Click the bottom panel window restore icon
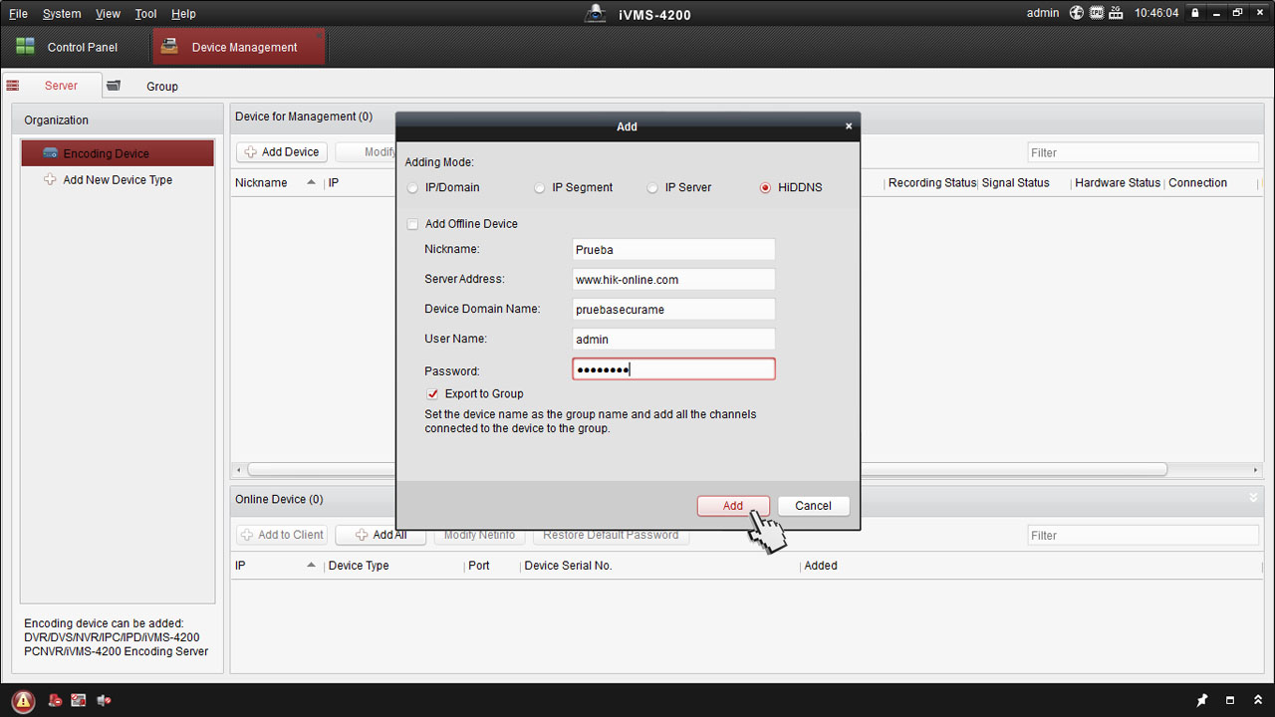 [x=1230, y=700]
